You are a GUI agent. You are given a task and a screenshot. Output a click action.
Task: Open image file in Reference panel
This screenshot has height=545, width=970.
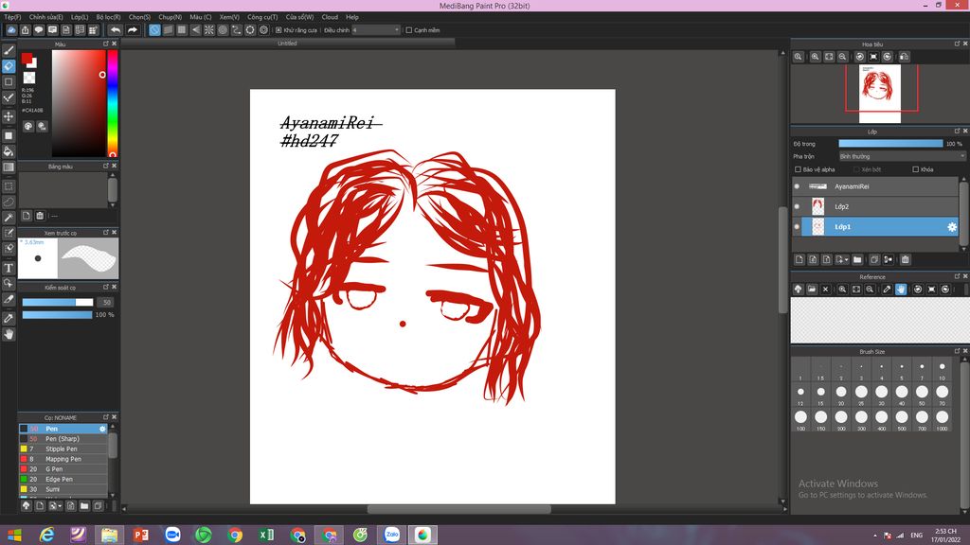812,290
